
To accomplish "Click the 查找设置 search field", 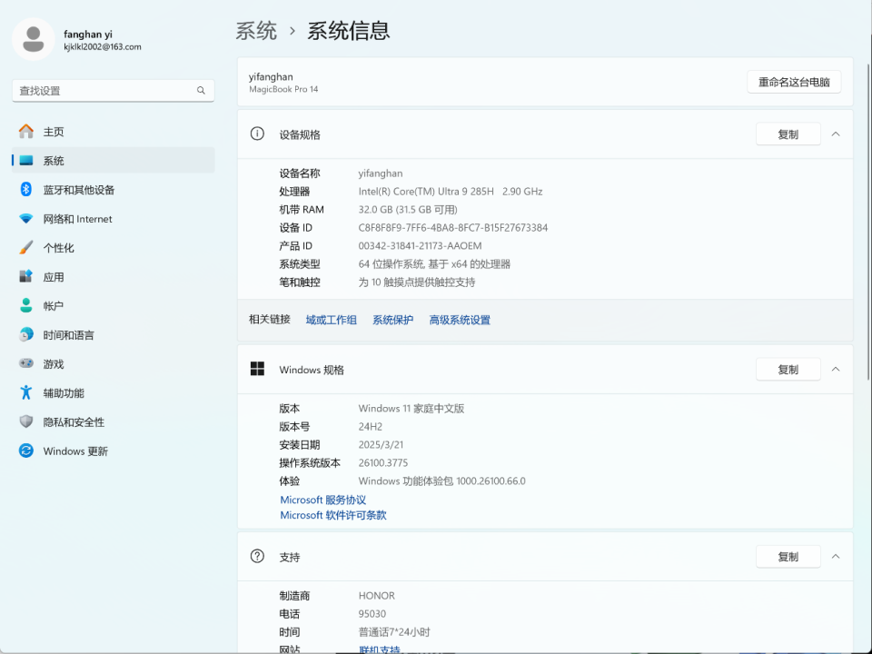I will point(113,91).
